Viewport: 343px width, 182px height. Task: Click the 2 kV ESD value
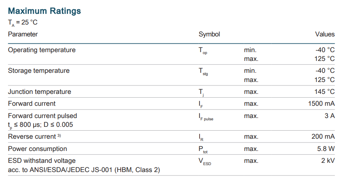click(x=328, y=161)
